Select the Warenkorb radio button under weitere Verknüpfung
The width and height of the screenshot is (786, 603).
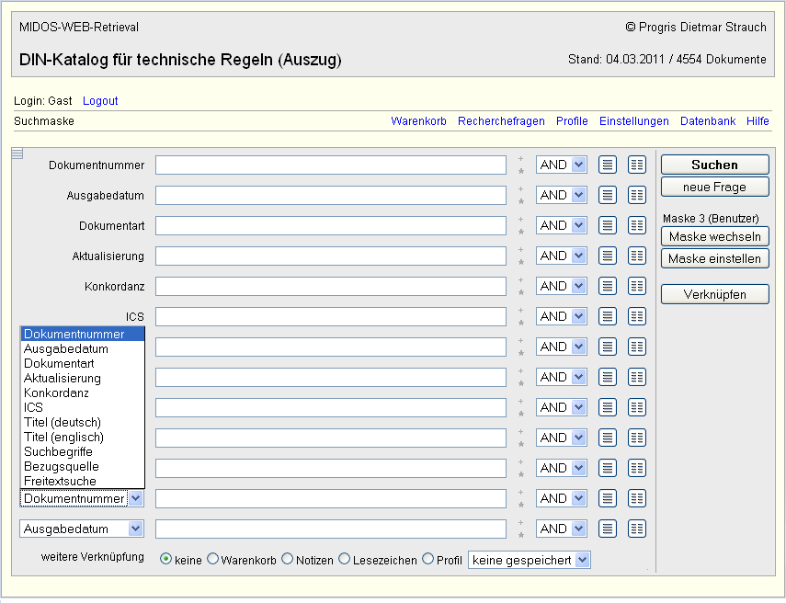pos(213,559)
